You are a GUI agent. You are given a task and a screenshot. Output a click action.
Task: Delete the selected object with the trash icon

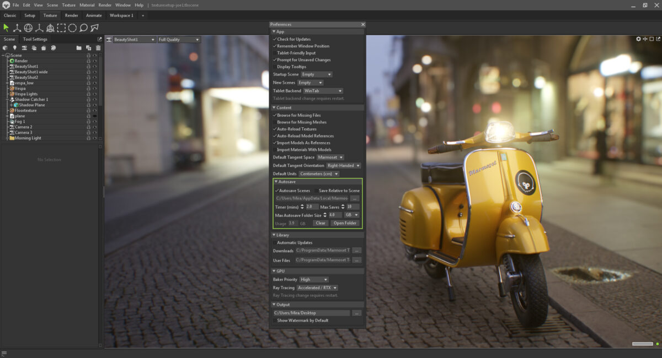tap(98, 48)
